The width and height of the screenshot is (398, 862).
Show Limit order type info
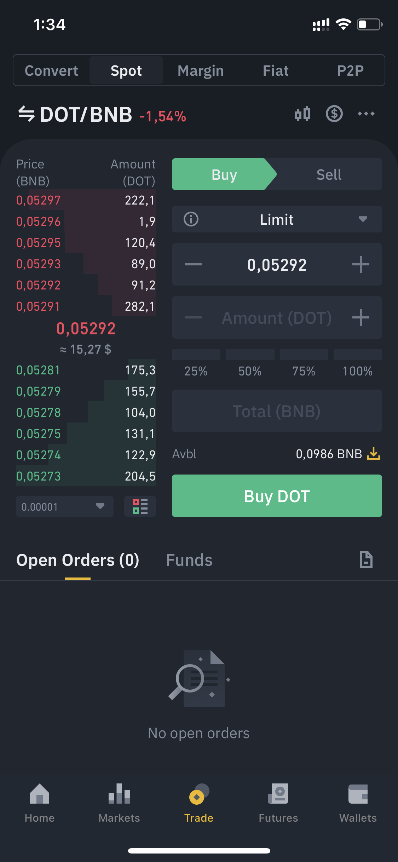tap(191, 219)
